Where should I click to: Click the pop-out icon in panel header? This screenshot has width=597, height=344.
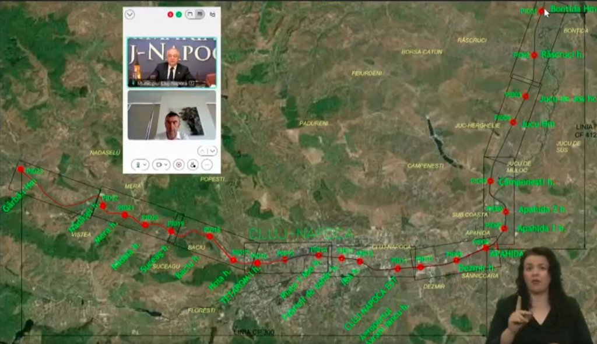pyautogui.click(x=212, y=14)
